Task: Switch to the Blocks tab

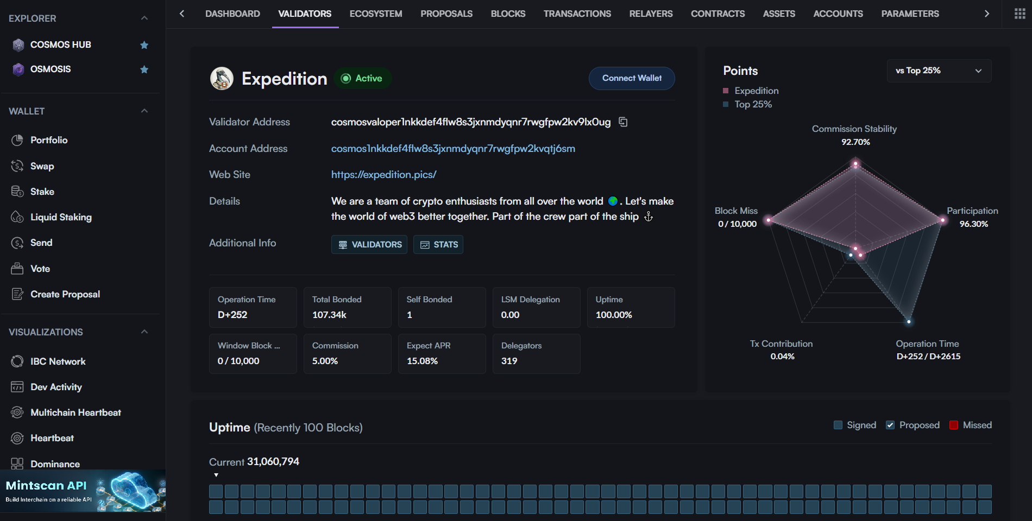Action: coord(508,14)
